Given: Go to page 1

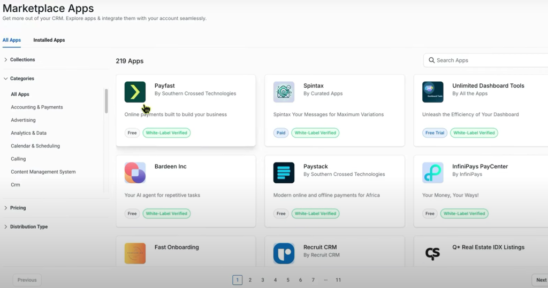Looking at the screenshot, I should pos(237,280).
